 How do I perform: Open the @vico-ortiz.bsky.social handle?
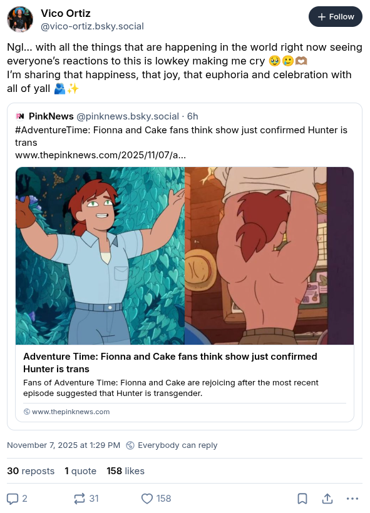click(x=92, y=26)
